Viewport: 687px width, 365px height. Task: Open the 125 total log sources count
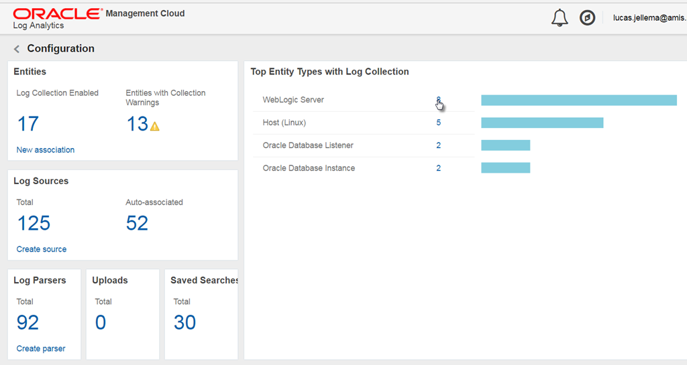click(34, 223)
